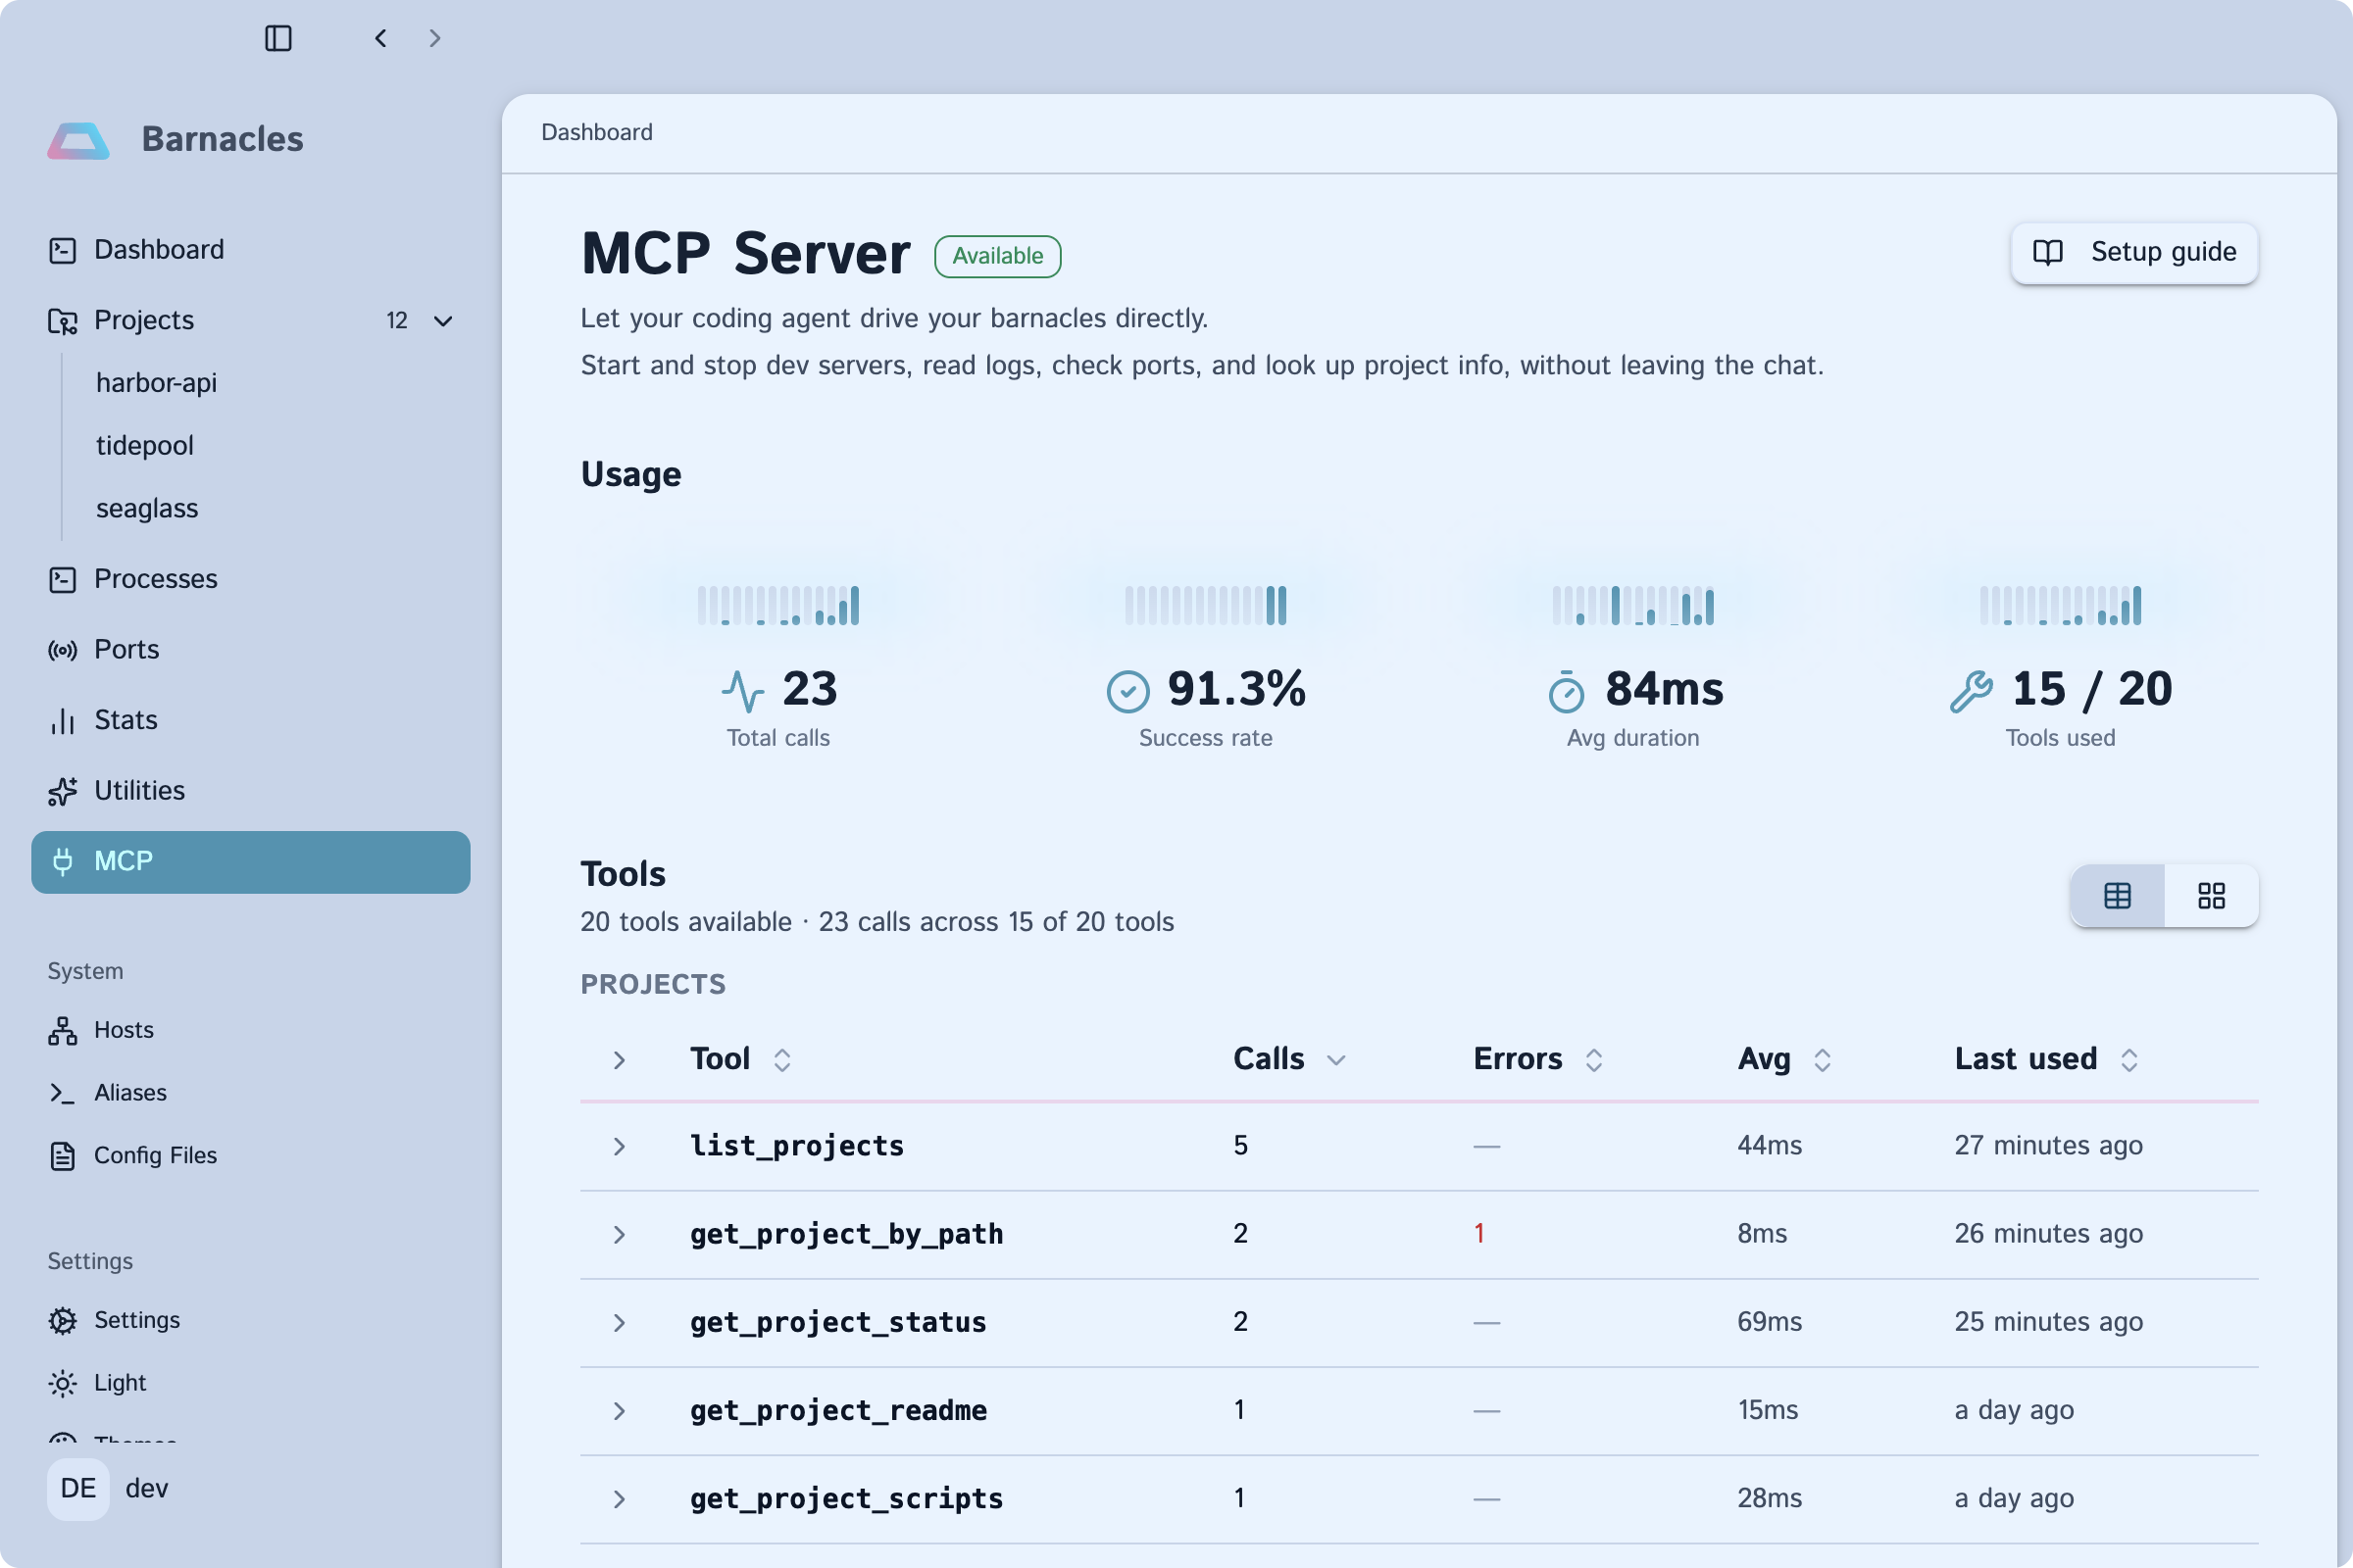
Task: Click the Barnacles logo icon
Action: (x=78, y=140)
